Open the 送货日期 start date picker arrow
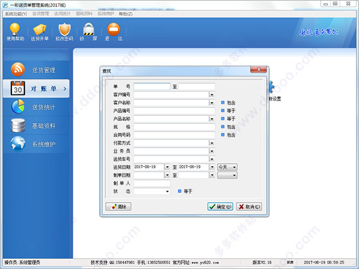This screenshot has height=269, width=359. (167, 167)
